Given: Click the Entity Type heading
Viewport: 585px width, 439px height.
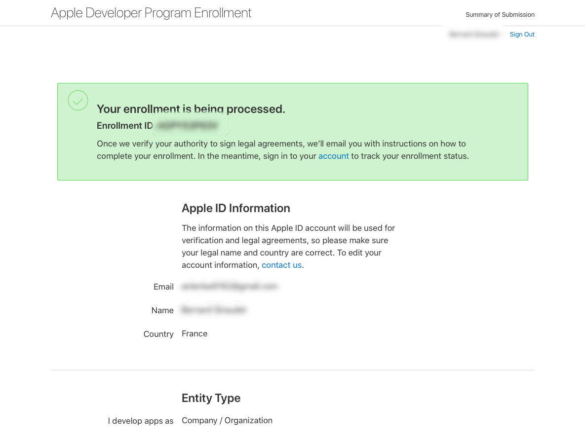Looking at the screenshot, I should click(211, 398).
